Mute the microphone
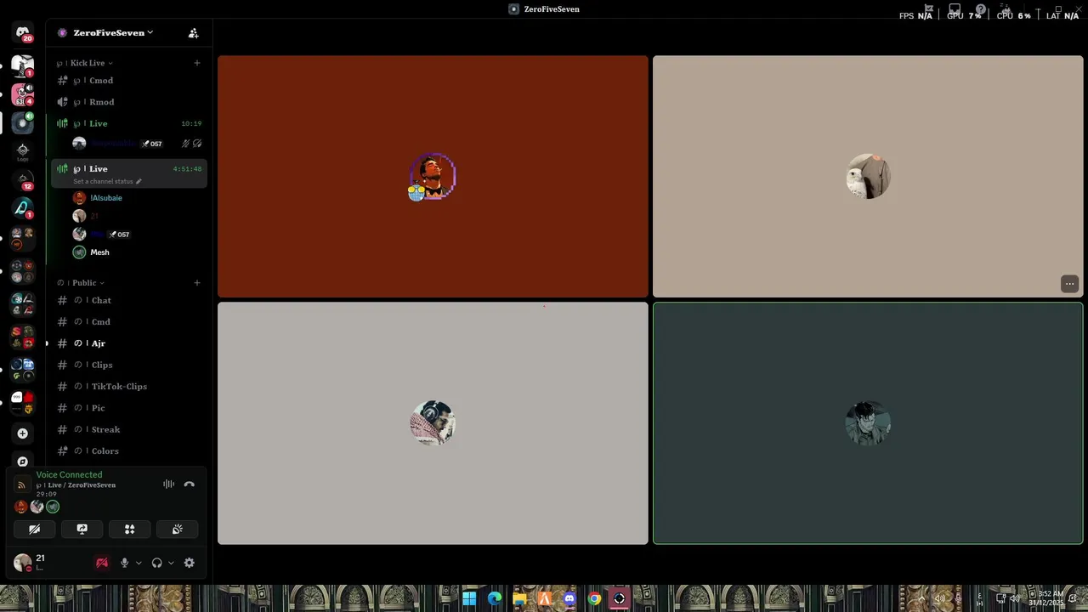Screen dimensions: 1088x612 124,563
